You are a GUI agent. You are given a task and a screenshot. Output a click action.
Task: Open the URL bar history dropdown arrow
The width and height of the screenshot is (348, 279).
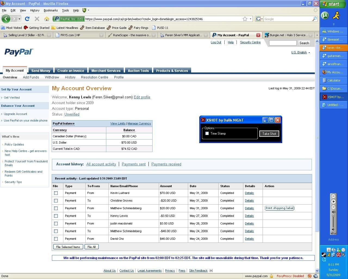(x=250, y=19)
